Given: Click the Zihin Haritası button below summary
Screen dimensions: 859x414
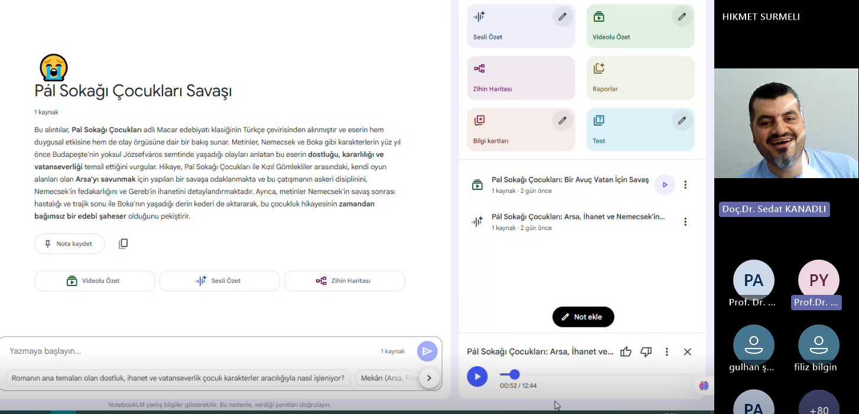Looking at the screenshot, I should tap(344, 281).
